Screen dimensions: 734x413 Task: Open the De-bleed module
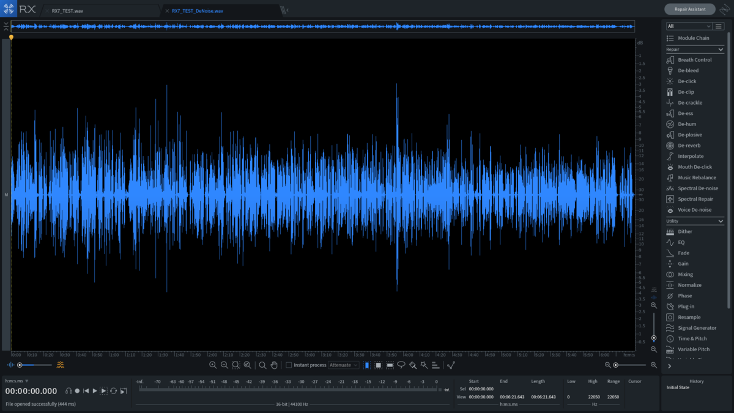pyautogui.click(x=695, y=70)
